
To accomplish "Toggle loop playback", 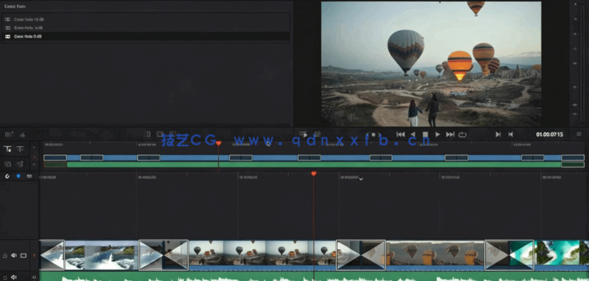I will click(x=462, y=134).
